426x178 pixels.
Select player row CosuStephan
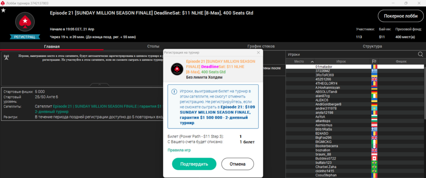(x=355, y=175)
